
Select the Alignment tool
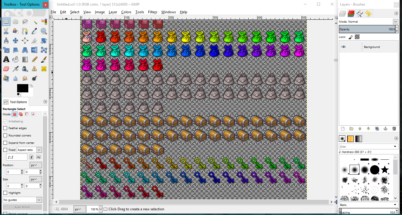(25, 40)
